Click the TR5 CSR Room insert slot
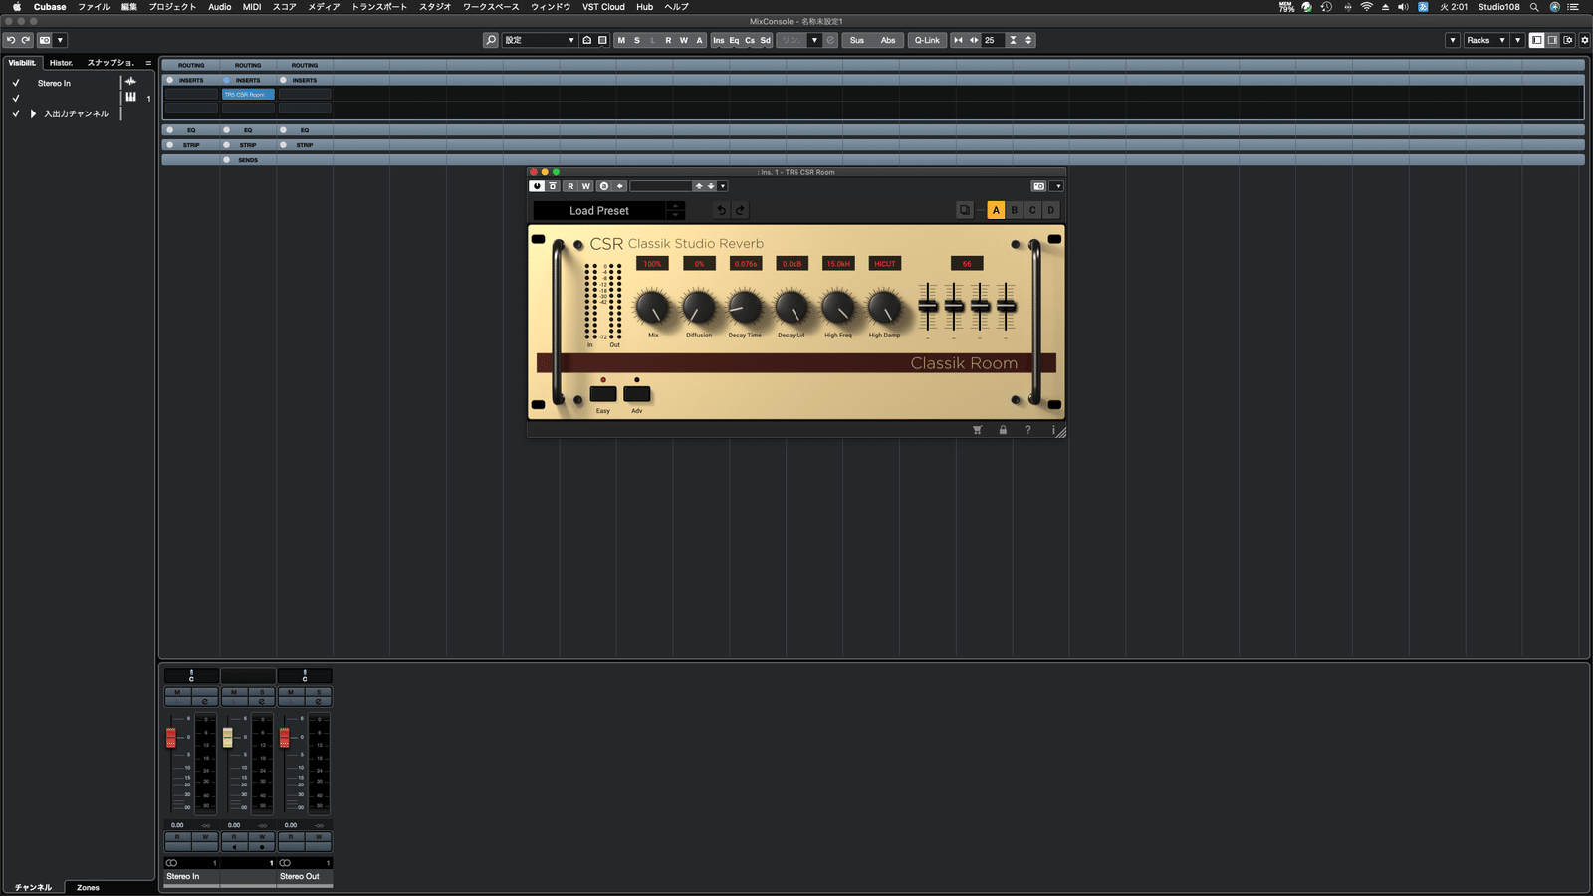This screenshot has width=1593, height=896. 248,94
